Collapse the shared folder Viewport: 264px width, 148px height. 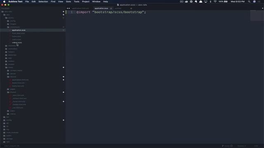coord(13,92)
